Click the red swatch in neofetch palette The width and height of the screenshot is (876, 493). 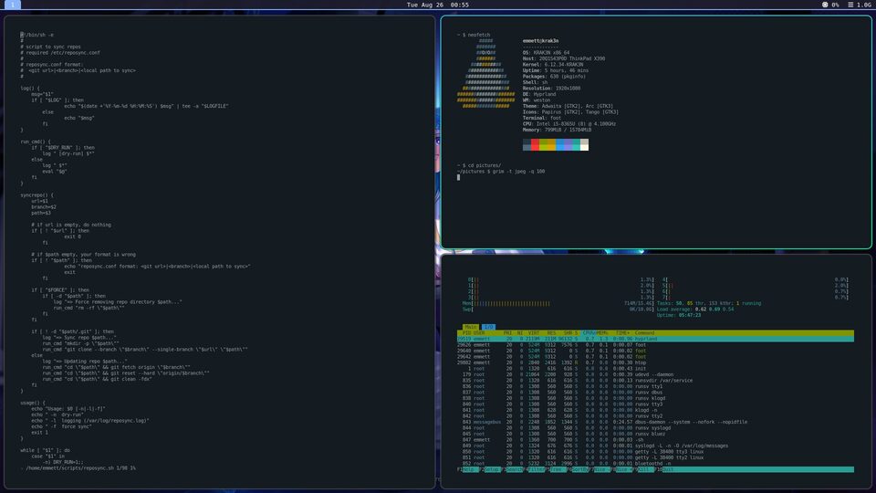point(535,145)
